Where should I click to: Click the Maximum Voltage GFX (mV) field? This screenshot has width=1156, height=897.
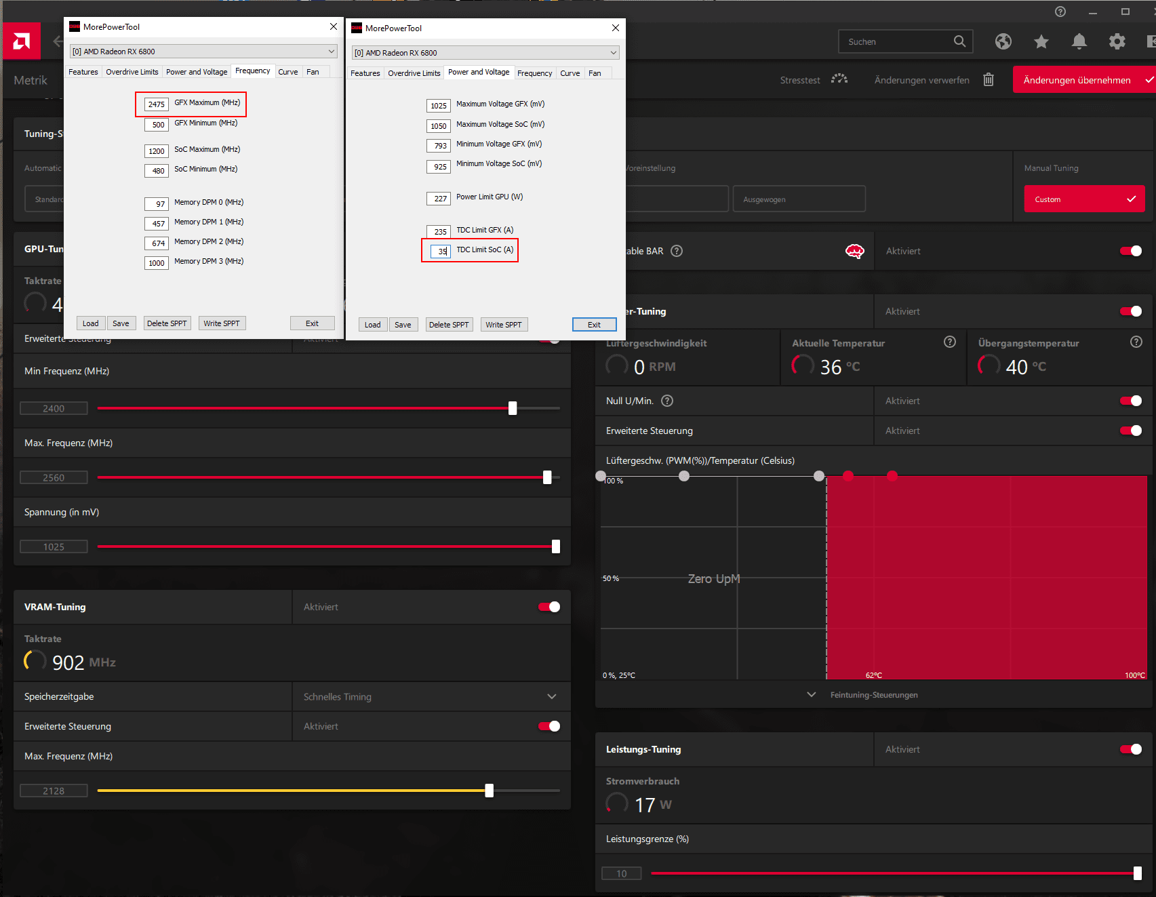tap(439, 106)
